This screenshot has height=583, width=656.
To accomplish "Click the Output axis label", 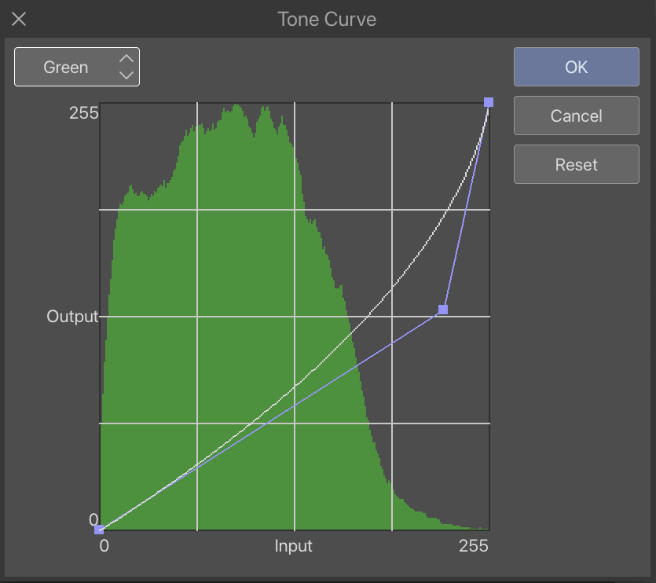I will tap(72, 317).
